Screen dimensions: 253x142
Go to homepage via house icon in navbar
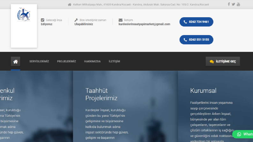point(16,61)
